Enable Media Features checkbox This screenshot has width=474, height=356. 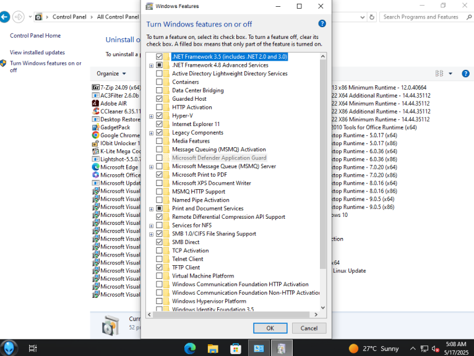[159, 141]
